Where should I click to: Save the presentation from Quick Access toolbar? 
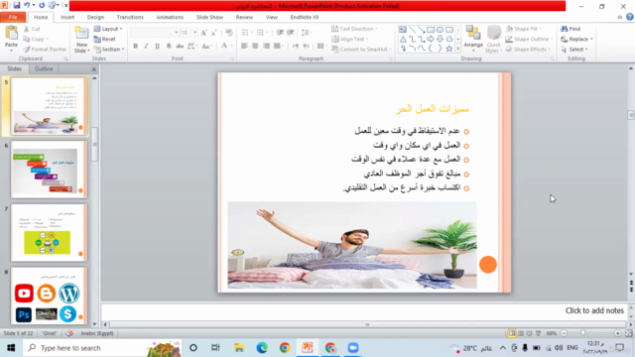16,6
